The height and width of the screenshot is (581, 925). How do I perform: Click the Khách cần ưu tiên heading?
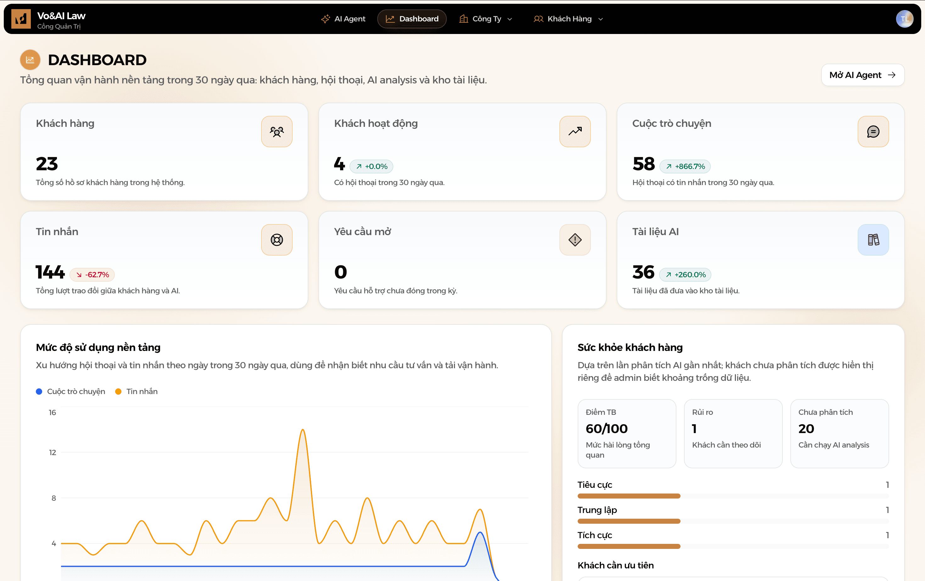[x=615, y=565]
